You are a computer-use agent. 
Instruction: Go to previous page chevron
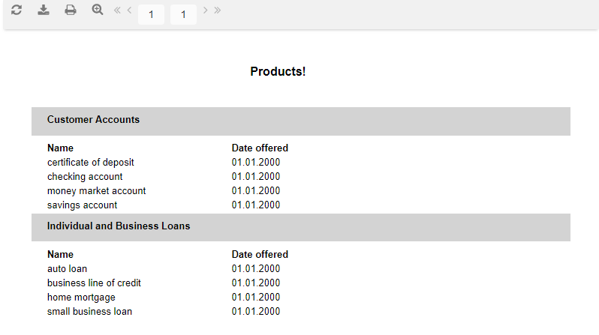pos(130,10)
